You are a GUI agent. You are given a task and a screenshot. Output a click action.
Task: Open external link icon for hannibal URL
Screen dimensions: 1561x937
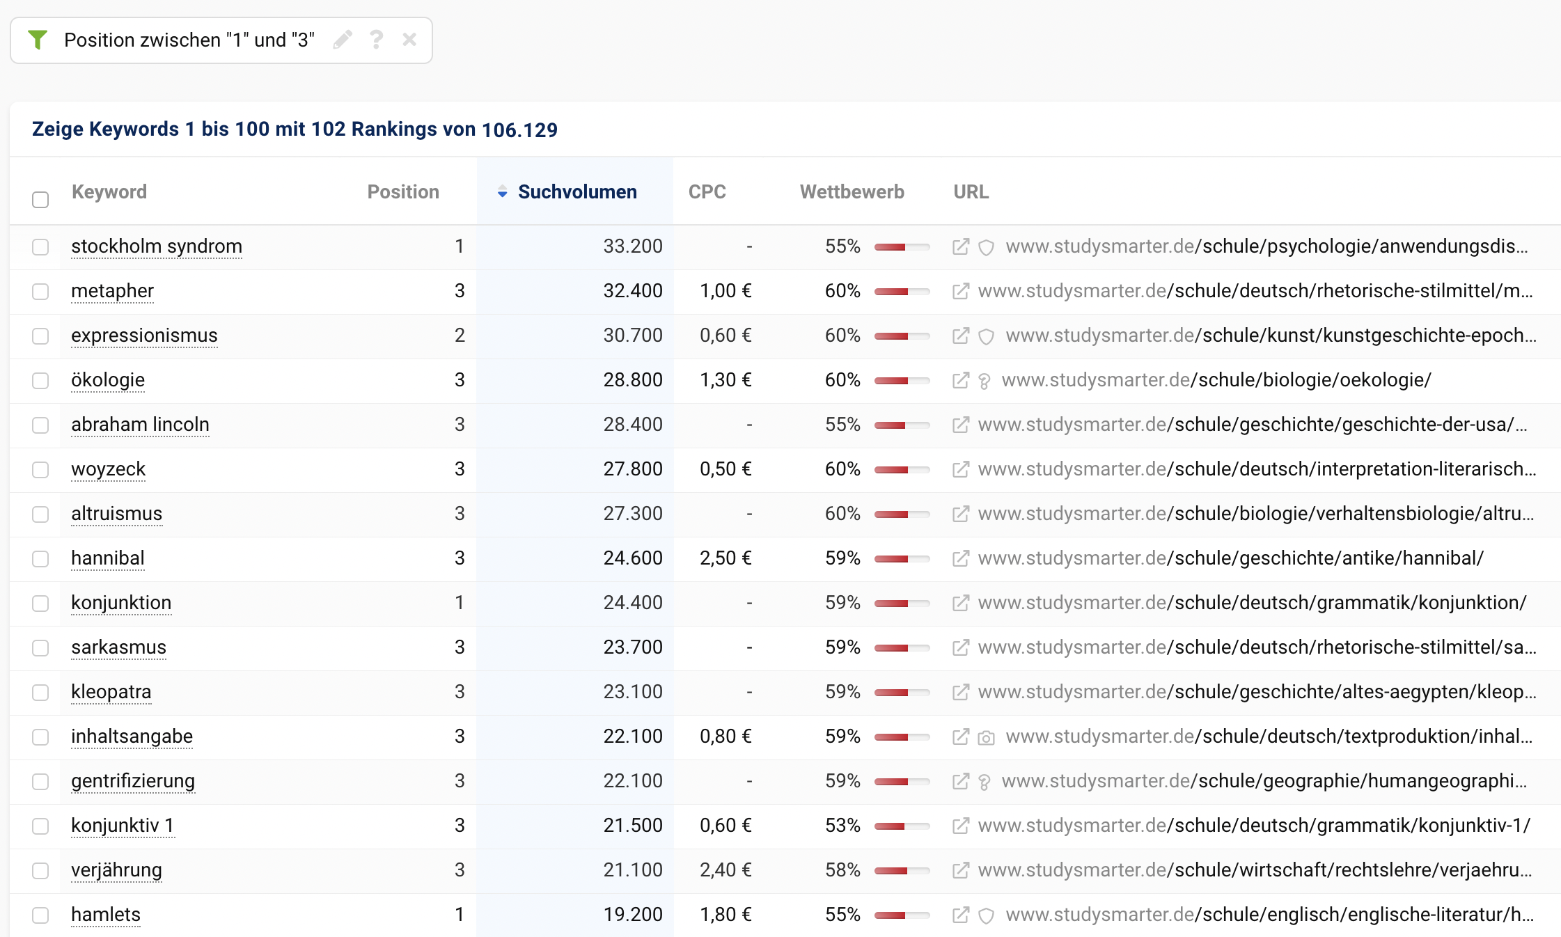[961, 558]
